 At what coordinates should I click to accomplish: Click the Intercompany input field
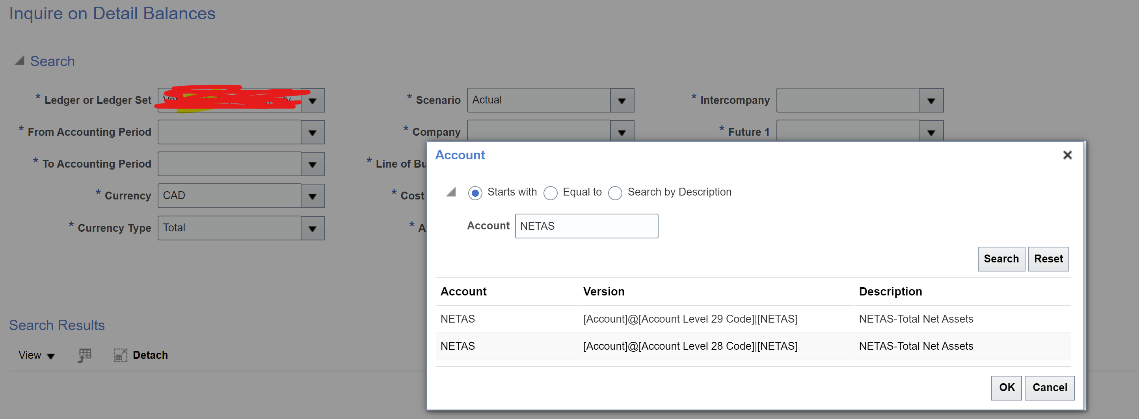tap(848, 100)
